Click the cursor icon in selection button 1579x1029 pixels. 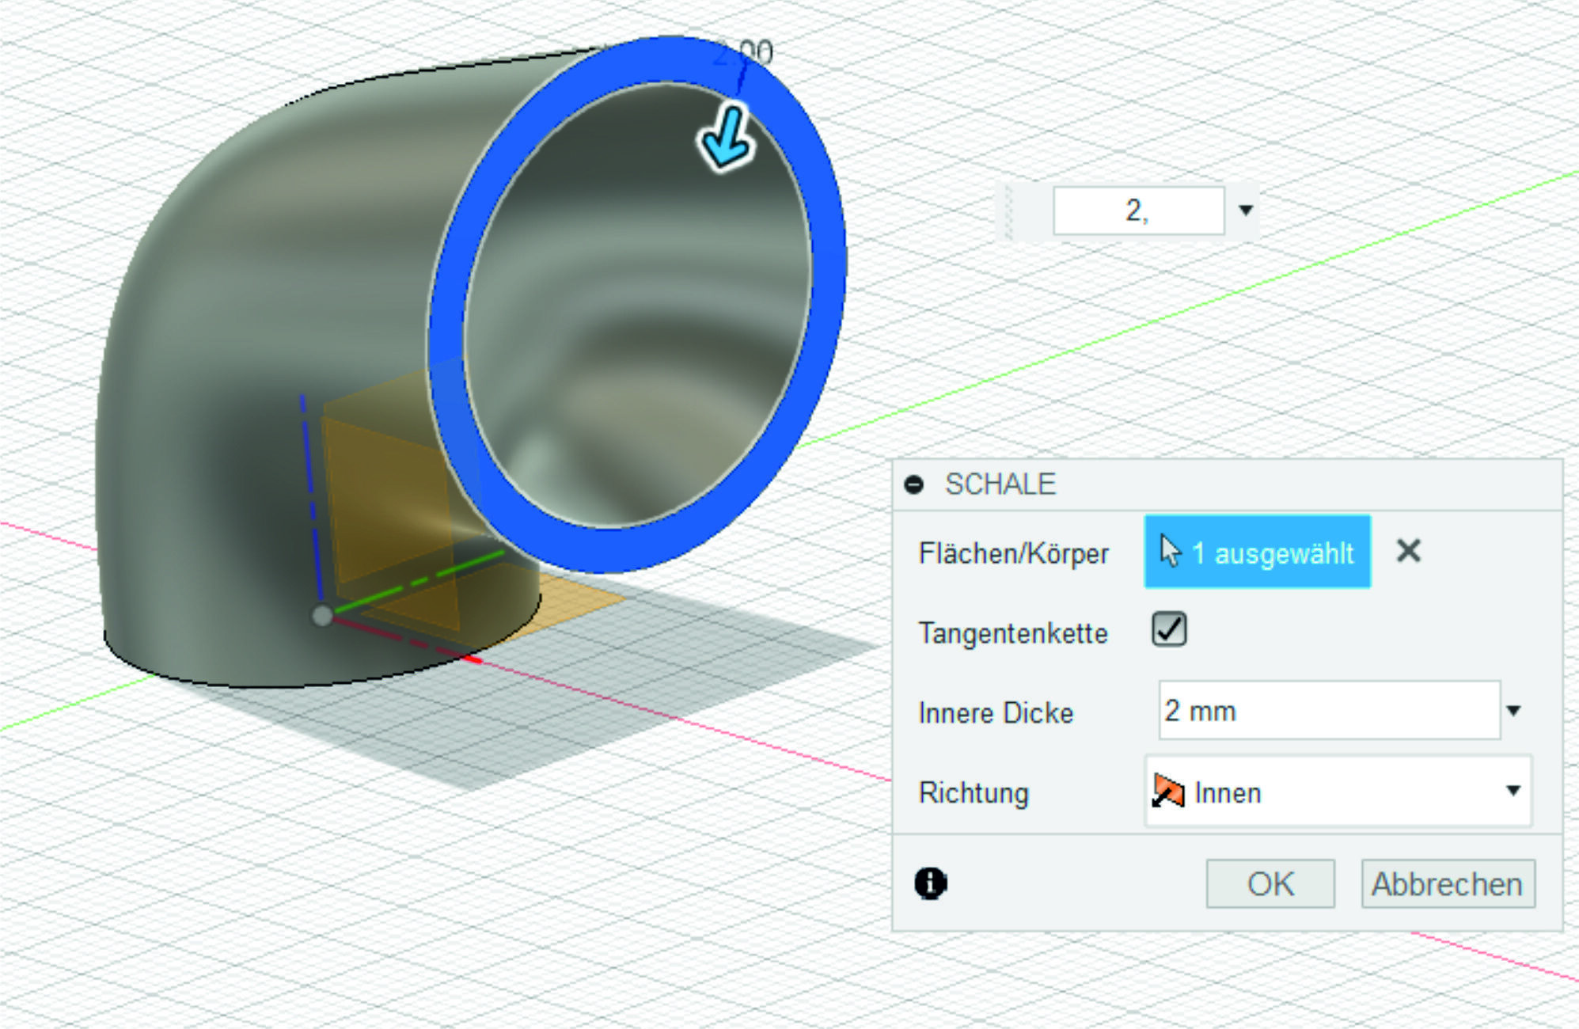coord(1170,551)
